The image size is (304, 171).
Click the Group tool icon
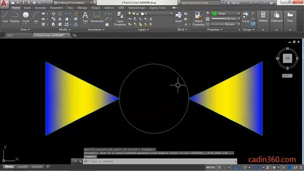246,17
